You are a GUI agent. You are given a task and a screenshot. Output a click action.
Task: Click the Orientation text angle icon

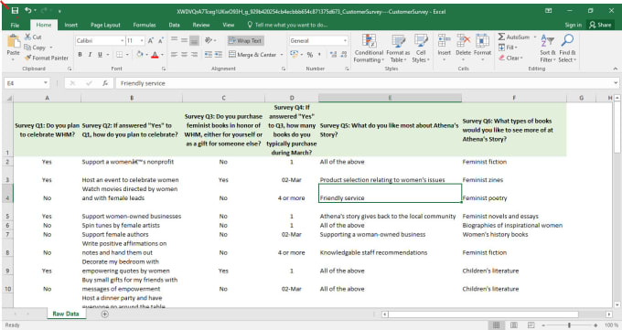point(209,40)
